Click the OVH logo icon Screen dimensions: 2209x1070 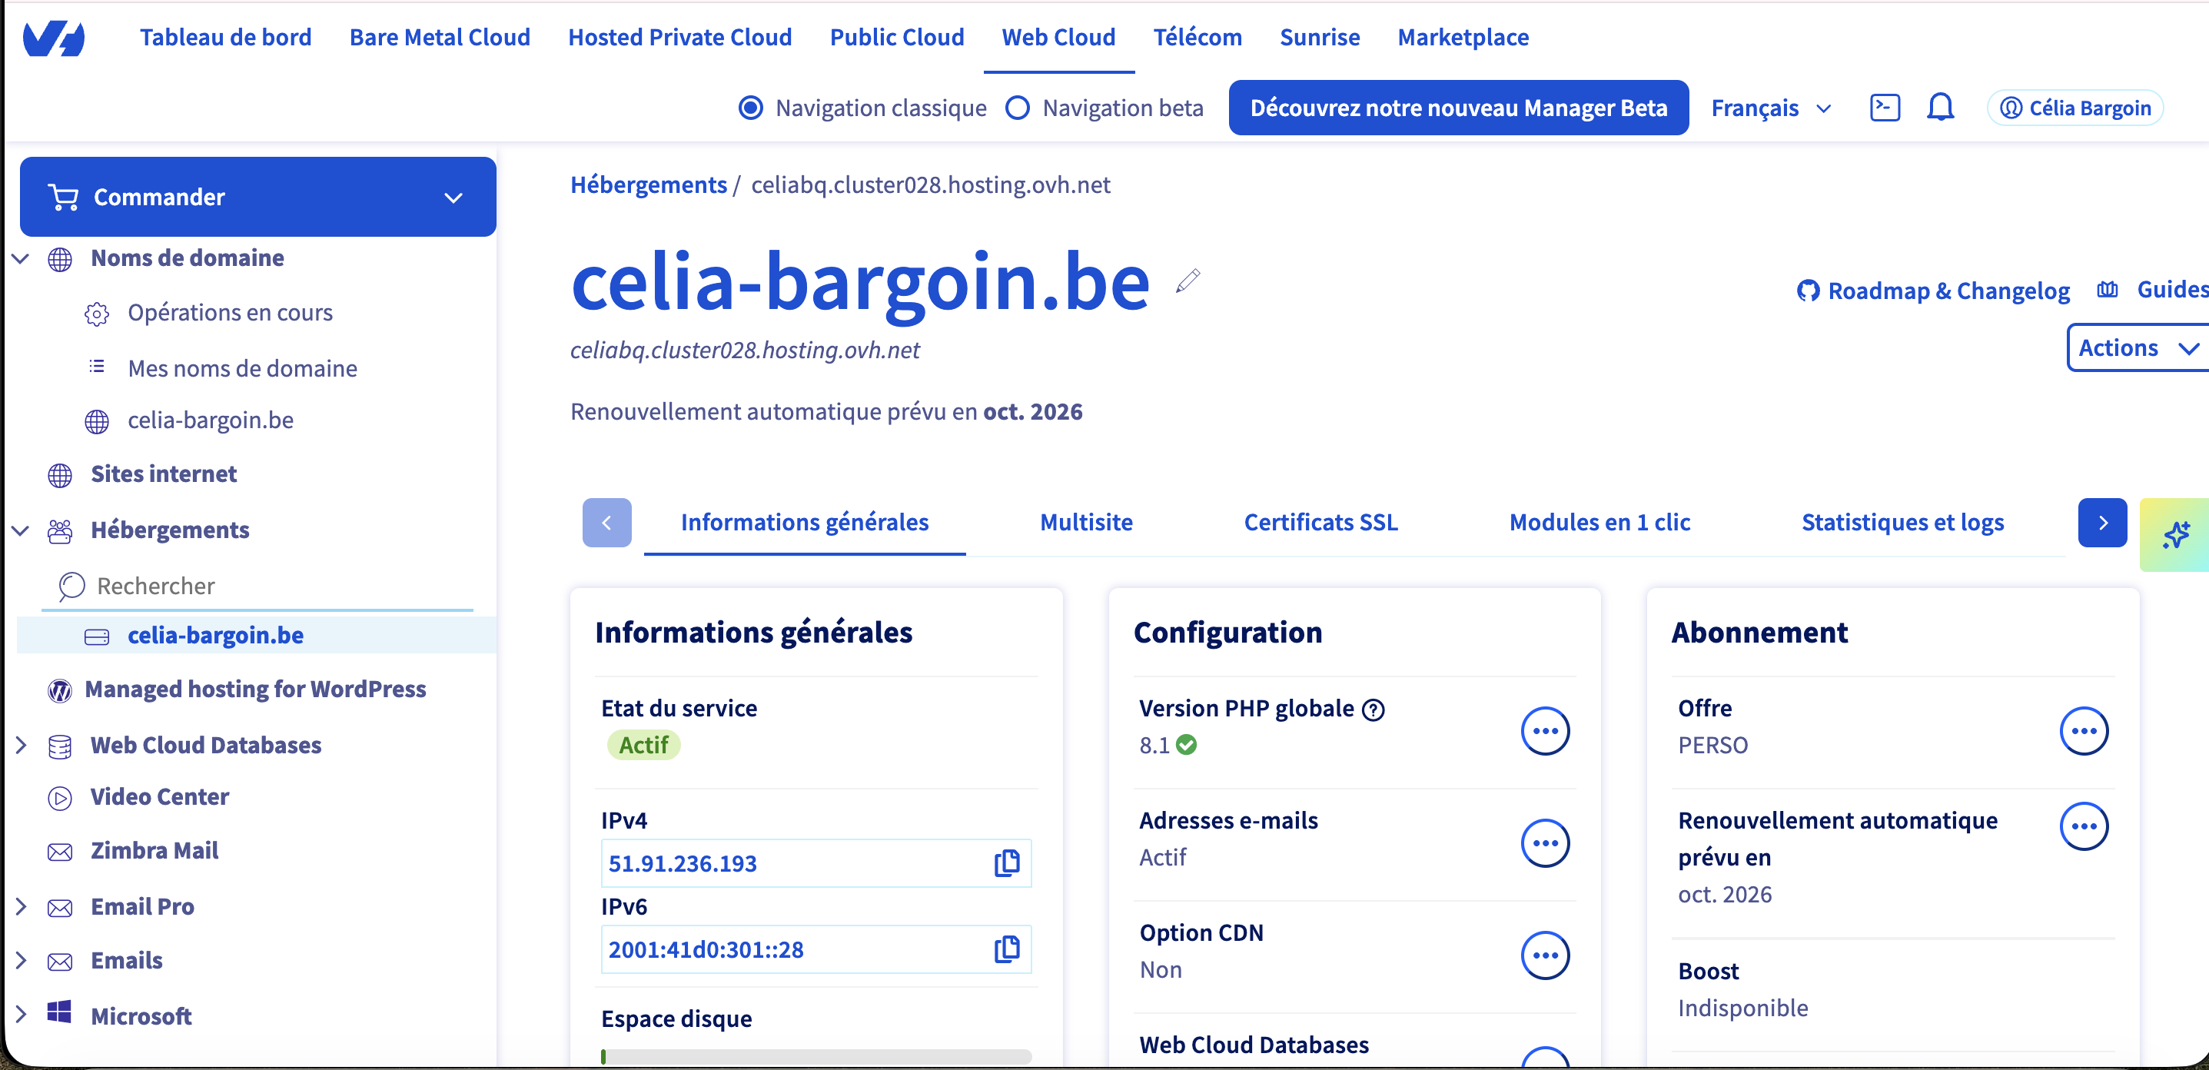coord(54,38)
